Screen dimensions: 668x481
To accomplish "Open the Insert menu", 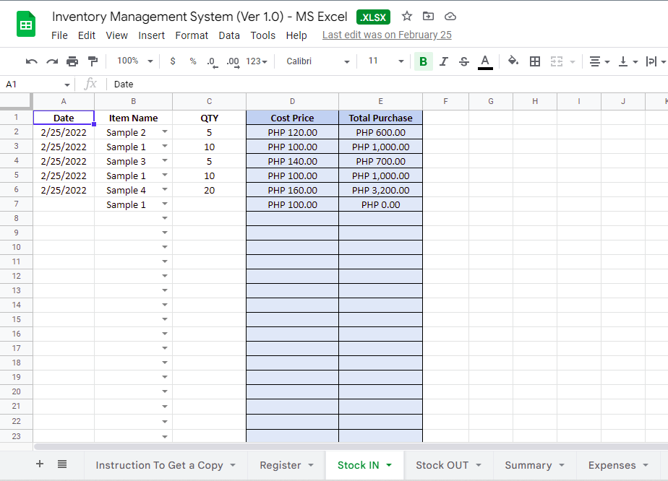I will tap(151, 35).
